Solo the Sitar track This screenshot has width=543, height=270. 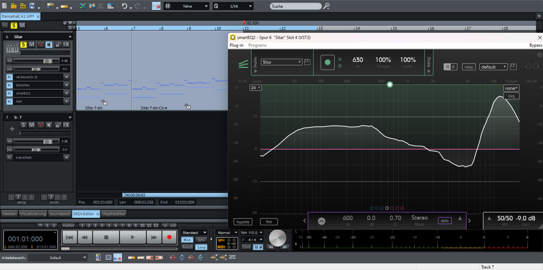(24, 45)
